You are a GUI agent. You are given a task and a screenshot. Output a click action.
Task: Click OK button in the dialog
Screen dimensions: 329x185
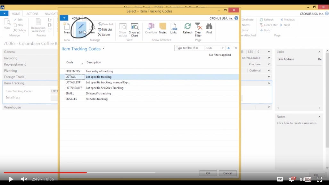point(208,173)
